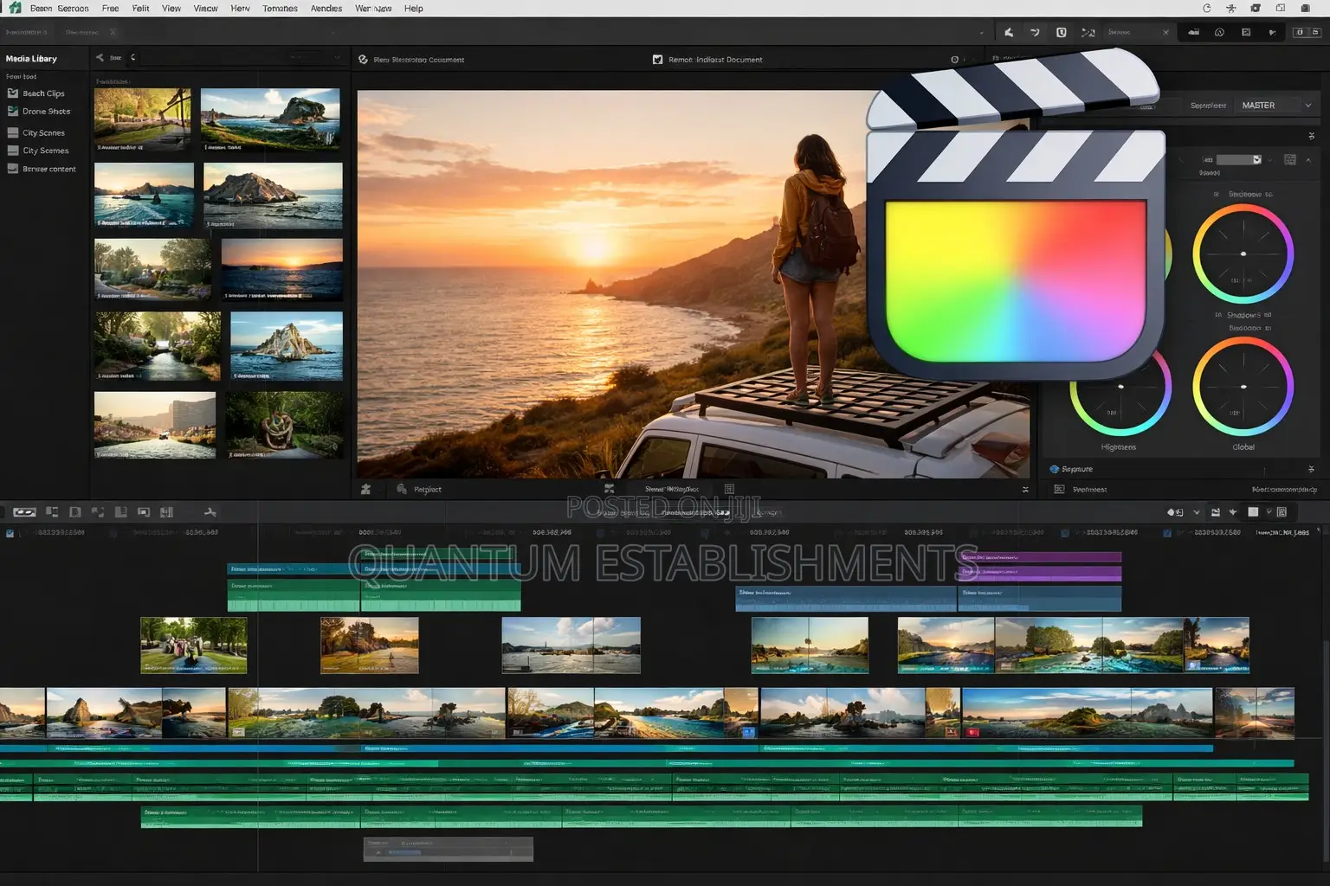Viewport: 1330px width, 886px height.
Task: Select the sunset sea thumbnail in the browser
Action: [282, 269]
